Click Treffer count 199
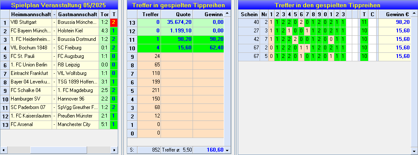Screen dimensions: 418x155 (x=149, y=82)
